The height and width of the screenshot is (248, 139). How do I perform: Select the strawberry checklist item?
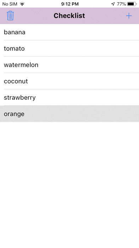69,97
